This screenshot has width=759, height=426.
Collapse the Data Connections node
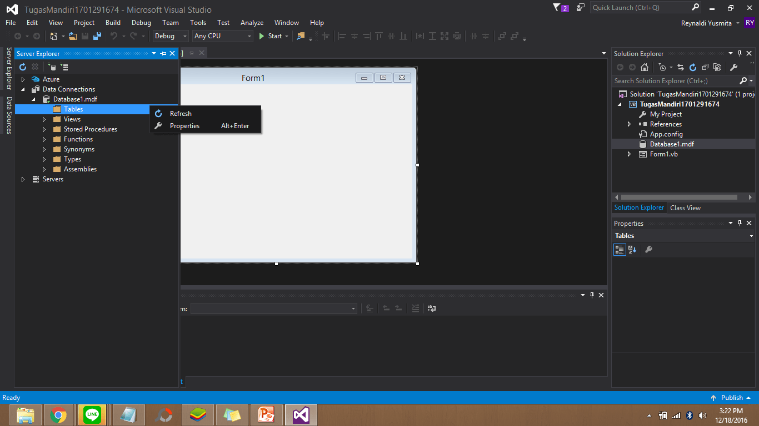point(23,89)
